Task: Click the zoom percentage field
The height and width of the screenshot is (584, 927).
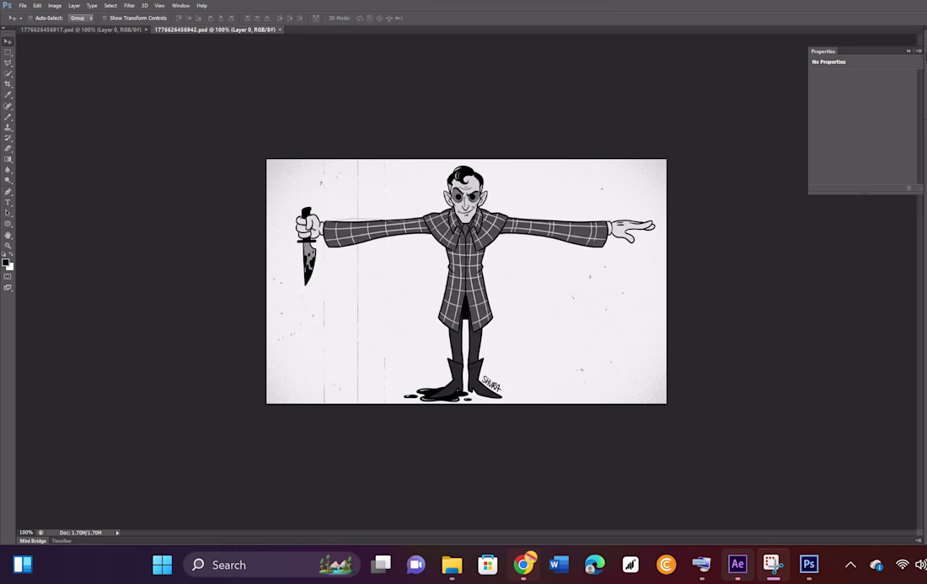Action: coord(25,532)
